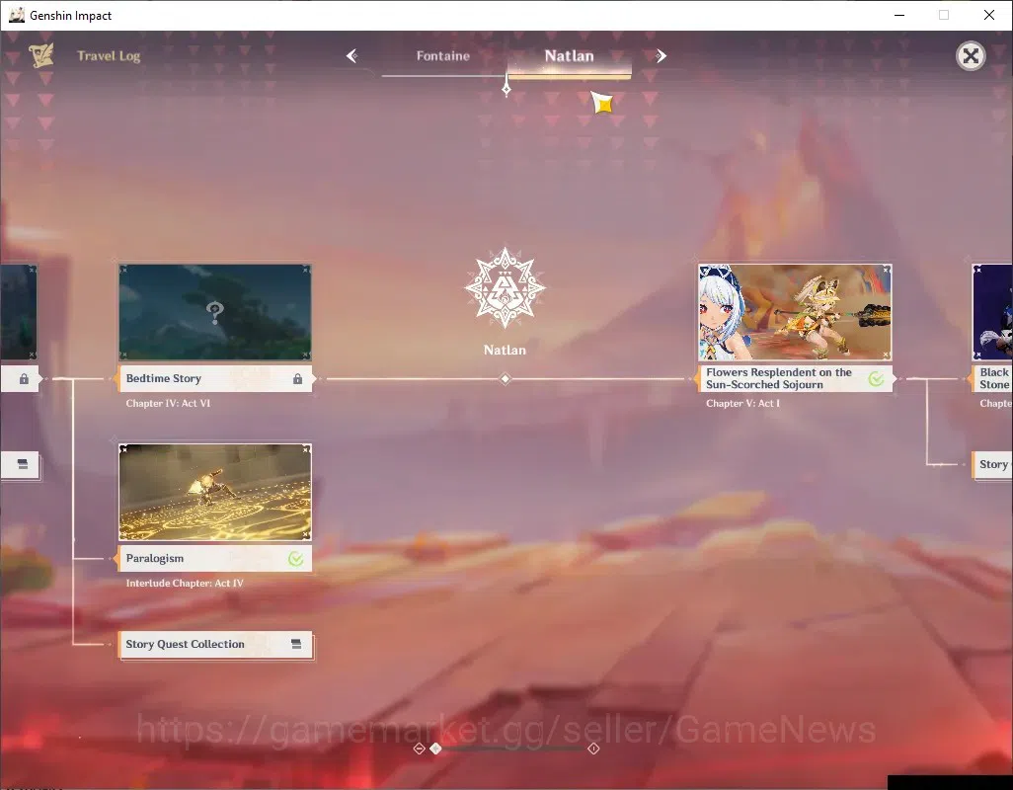Click the Natlan nation emblem
The width and height of the screenshot is (1013, 790).
(x=505, y=288)
